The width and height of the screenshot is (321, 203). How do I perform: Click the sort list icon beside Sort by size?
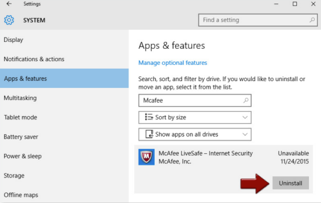(x=148, y=117)
